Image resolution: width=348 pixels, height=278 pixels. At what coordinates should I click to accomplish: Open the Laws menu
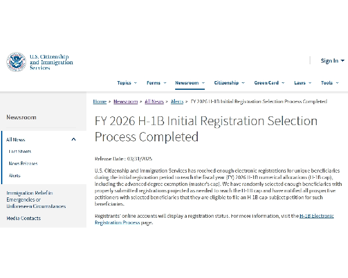pos(303,83)
